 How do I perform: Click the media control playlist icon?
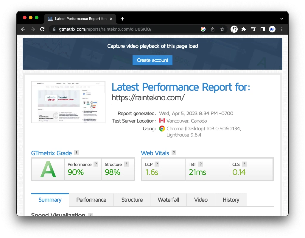pos(253,29)
